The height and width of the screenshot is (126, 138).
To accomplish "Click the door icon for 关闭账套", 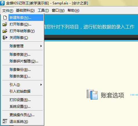I will tap(5, 38).
